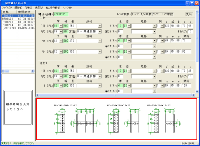Click 主材 W+ 開始 field showing 70
The height and width of the screenshot is (146, 200).
186,41
